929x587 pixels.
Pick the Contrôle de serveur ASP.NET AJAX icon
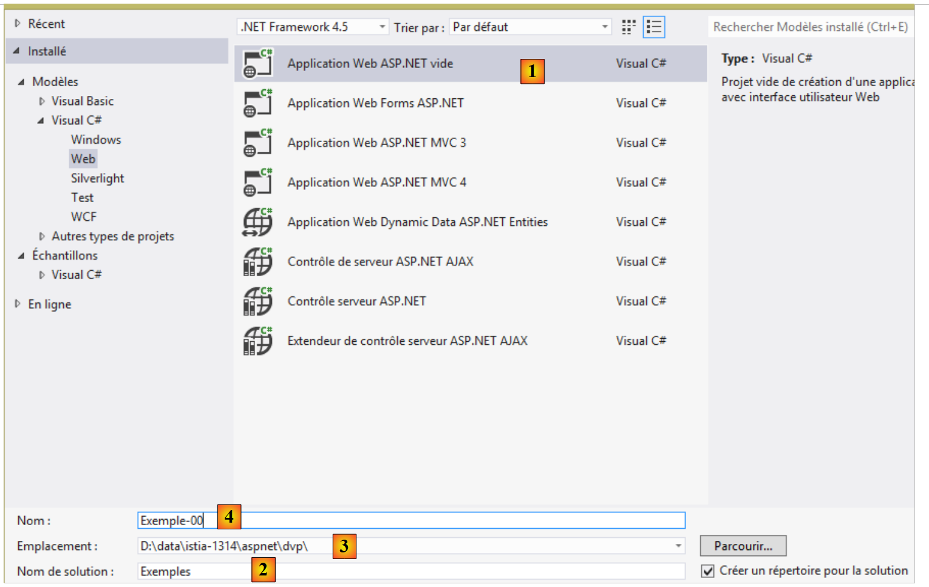pos(257,262)
